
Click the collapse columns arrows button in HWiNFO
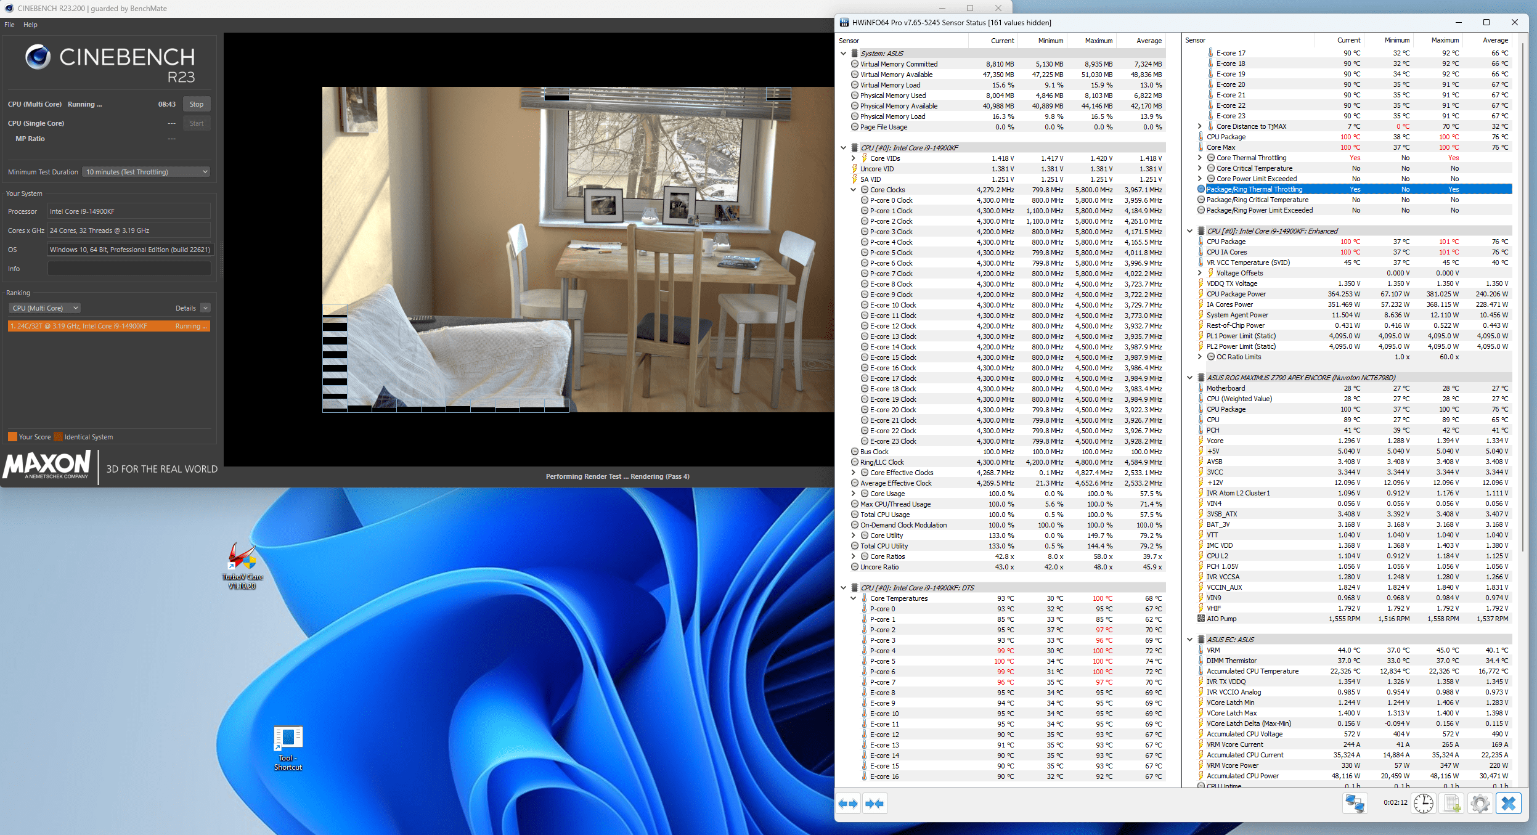pos(874,804)
